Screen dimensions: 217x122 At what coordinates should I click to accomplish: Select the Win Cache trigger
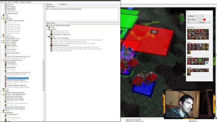(x=10, y=4)
